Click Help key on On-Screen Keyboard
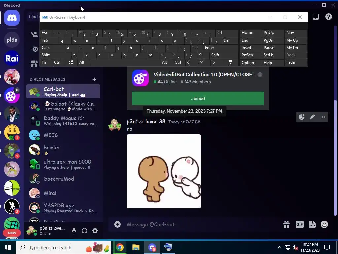Image resolution: width=338 pixels, height=254 pixels. point(273,62)
